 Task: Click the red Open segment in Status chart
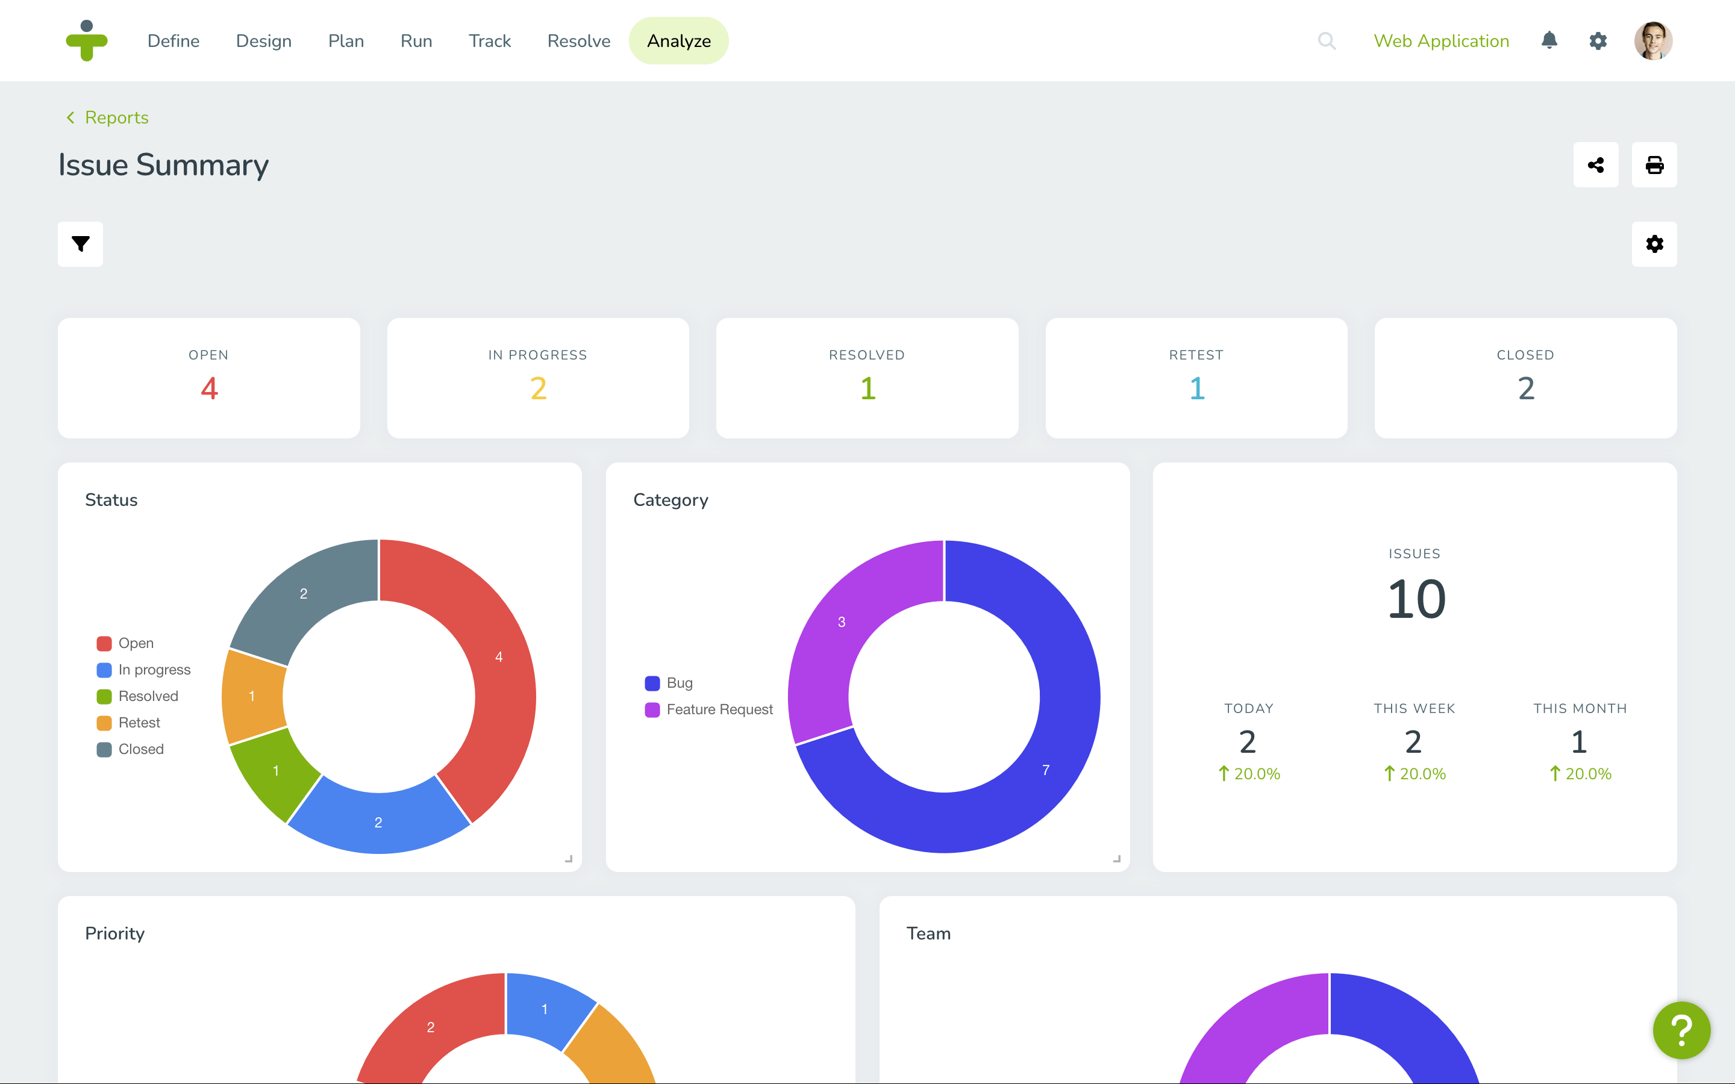click(x=499, y=656)
